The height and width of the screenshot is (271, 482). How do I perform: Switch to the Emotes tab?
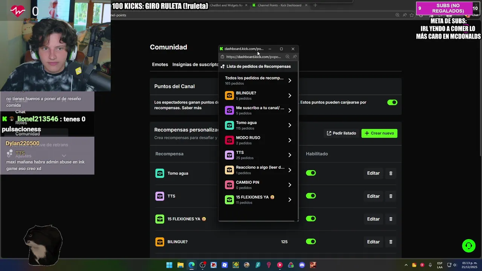160,64
